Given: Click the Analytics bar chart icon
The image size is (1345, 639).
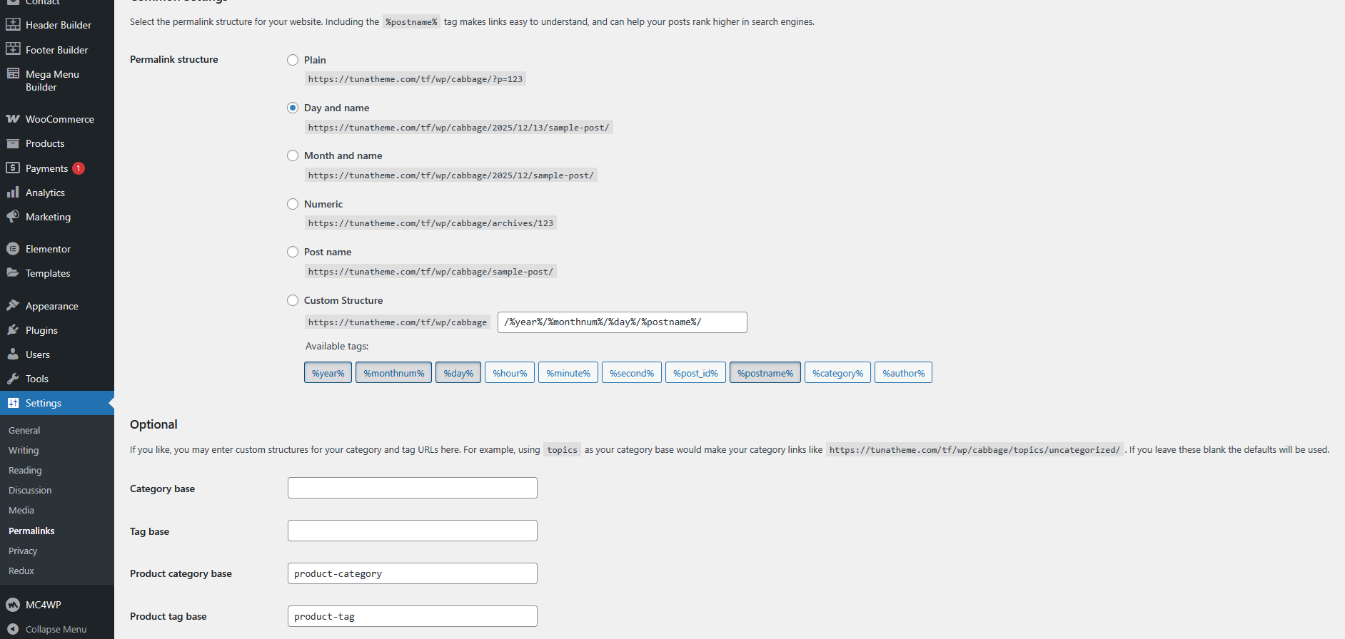Looking at the screenshot, I should (x=13, y=193).
